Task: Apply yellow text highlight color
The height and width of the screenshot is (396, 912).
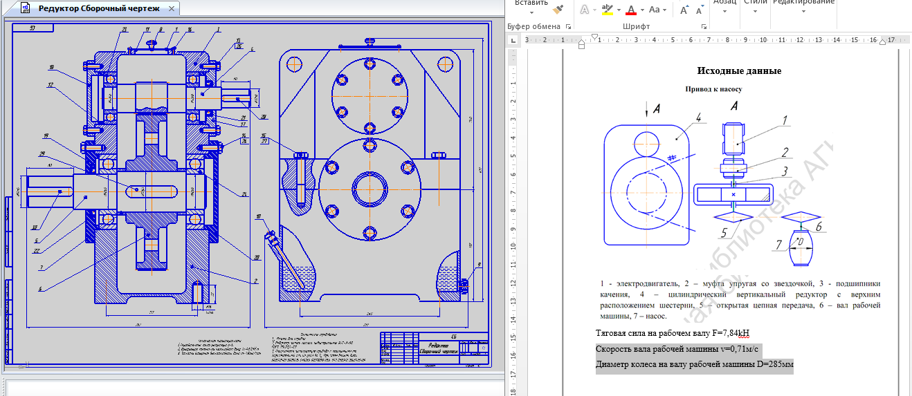Action: [607, 9]
